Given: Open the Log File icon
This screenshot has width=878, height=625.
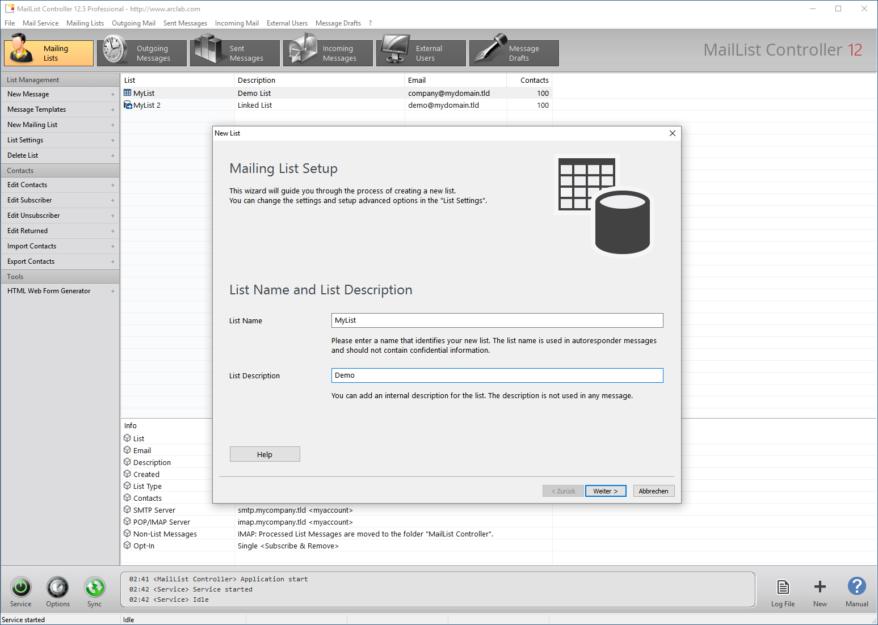Looking at the screenshot, I should click(783, 588).
